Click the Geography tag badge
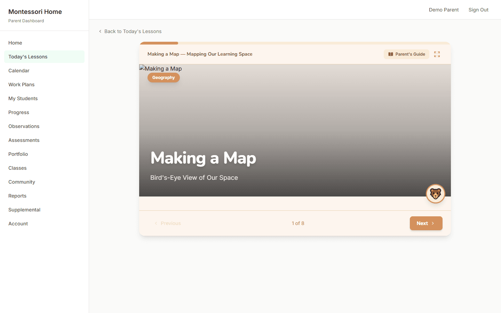 (x=164, y=78)
